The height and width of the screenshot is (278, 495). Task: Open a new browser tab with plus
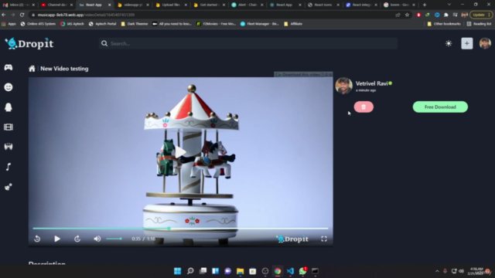pyautogui.click(x=425, y=5)
